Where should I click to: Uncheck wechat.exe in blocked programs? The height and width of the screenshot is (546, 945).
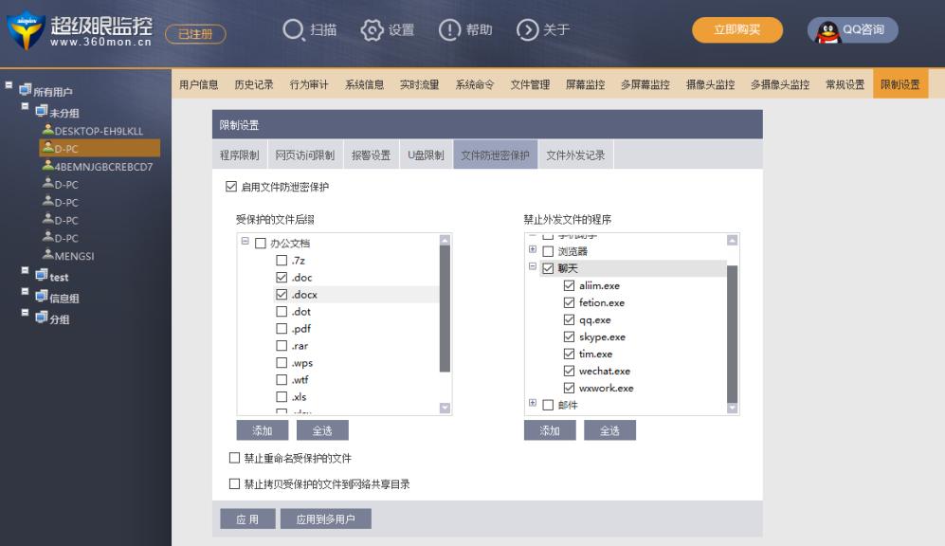click(570, 371)
